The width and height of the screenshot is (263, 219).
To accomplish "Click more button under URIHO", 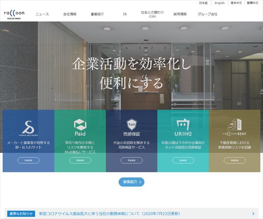I will (x=183, y=160).
